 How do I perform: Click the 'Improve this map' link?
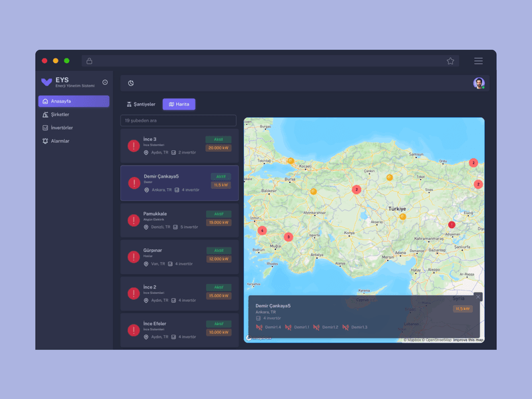tap(468, 340)
